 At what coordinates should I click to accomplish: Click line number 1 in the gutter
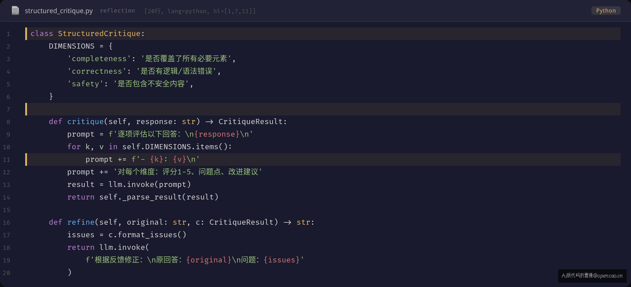[x=8, y=34]
